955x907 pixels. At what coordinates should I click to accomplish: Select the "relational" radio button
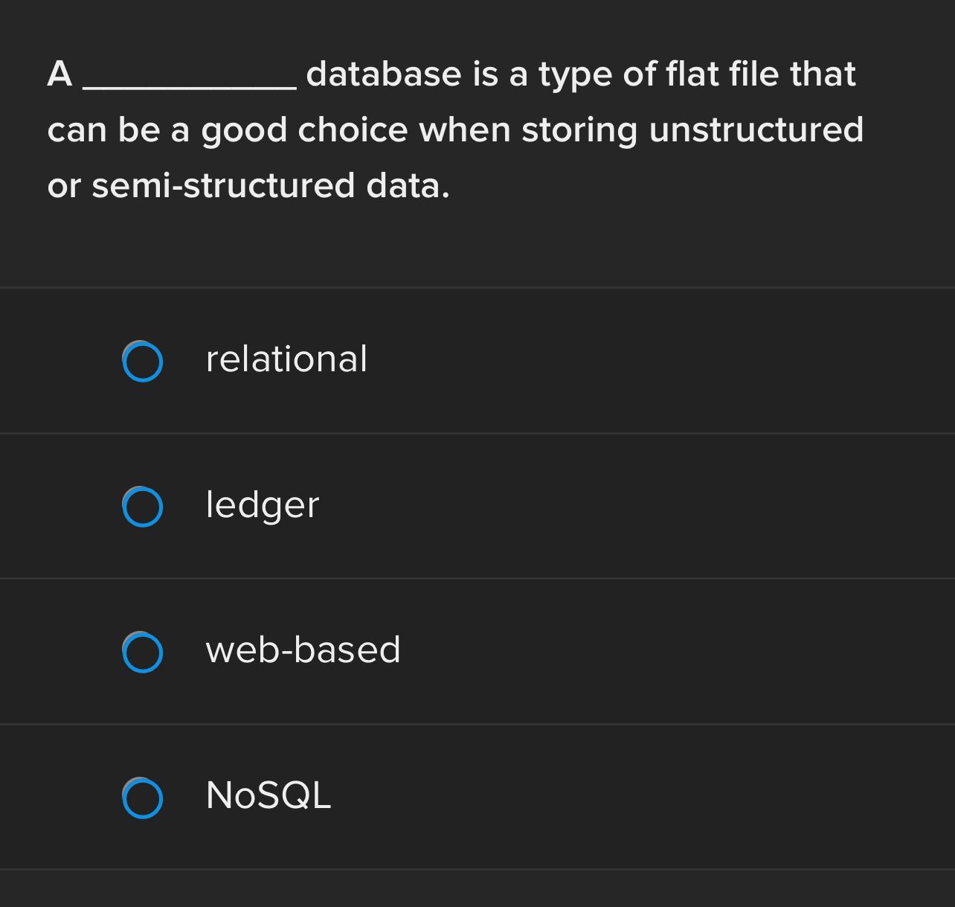coord(143,361)
